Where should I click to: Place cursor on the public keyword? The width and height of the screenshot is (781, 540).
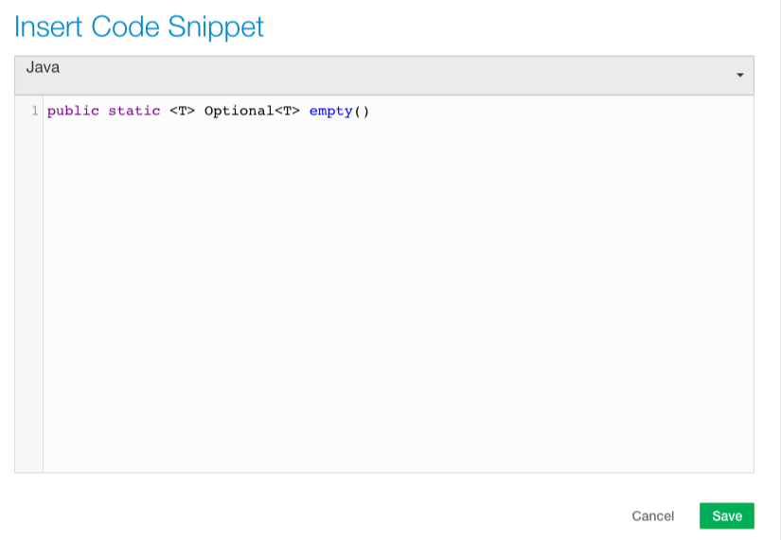coord(73,112)
